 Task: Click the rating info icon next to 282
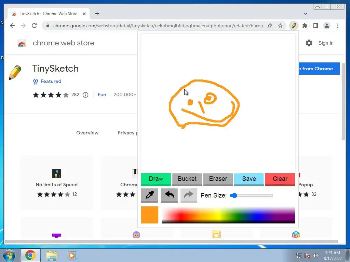pos(85,95)
